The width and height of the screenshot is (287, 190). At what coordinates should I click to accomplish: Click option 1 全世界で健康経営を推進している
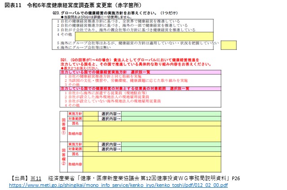pyautogui.click(x=118, y=21)
